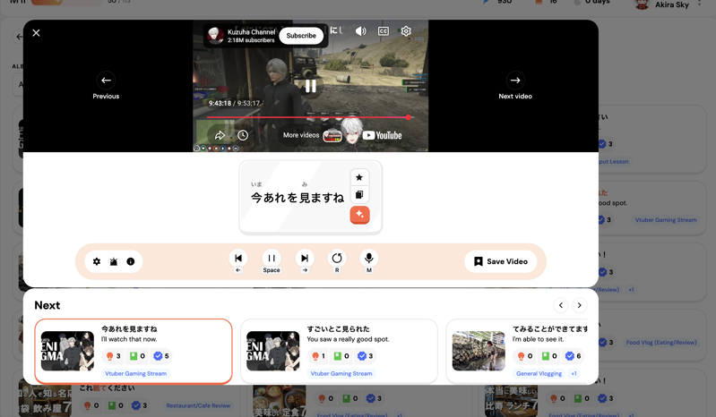This screenshot has height=417, width=716.
Task: Click the Food Vlog (Eating/Review) tag in background list
Action: point(661,342)
